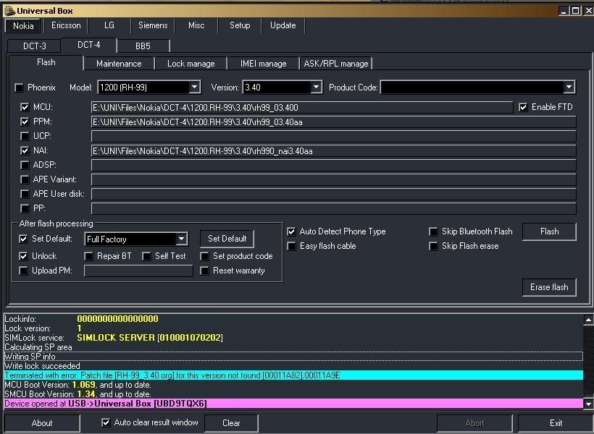
Task: Uncheck the PPM file checkbox
Action: pyautogui.click(x=25, y=122)
